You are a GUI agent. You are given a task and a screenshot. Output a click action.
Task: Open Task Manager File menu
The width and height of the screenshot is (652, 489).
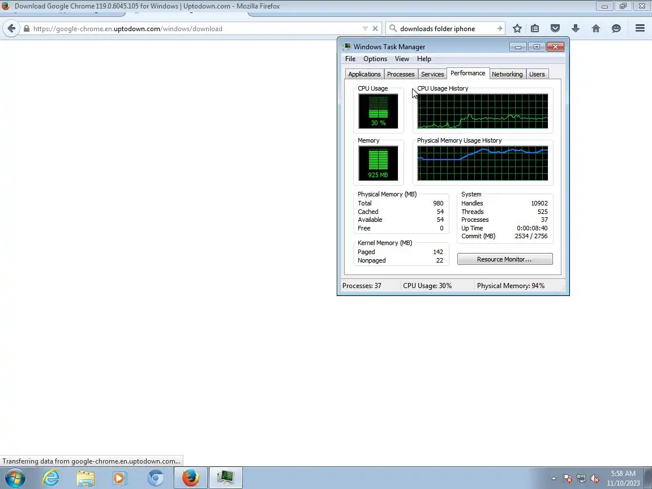pos(350,59)
